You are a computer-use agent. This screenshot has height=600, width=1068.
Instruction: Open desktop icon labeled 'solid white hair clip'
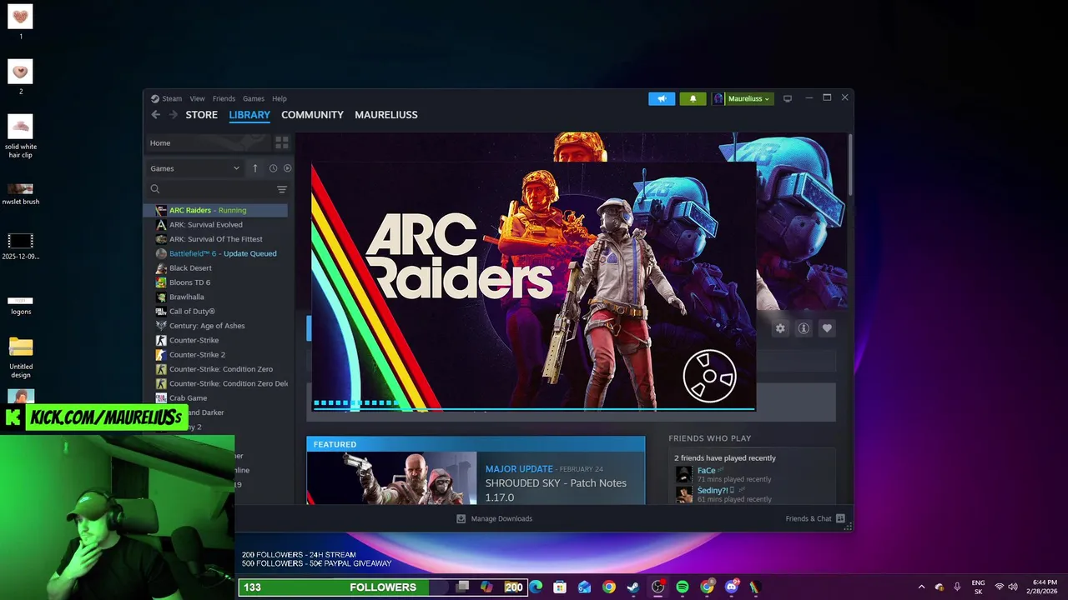click(x=21, y=136)
